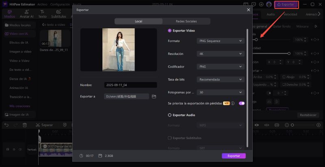325x167 pixels.
Task: Click the layout switch icon in title bar
Action: (x=246, y=4)
